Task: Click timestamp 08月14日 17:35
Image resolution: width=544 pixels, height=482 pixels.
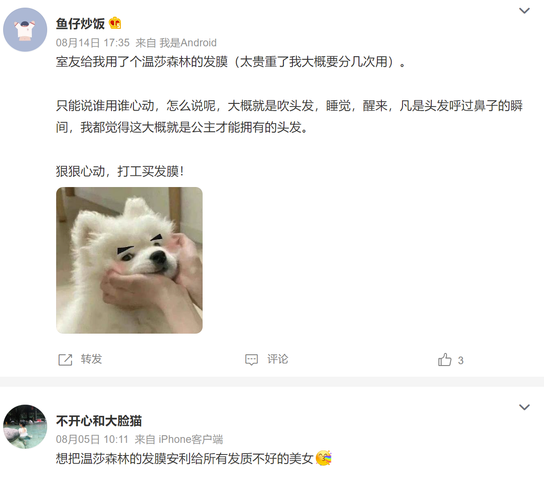Action: point(93,43)
